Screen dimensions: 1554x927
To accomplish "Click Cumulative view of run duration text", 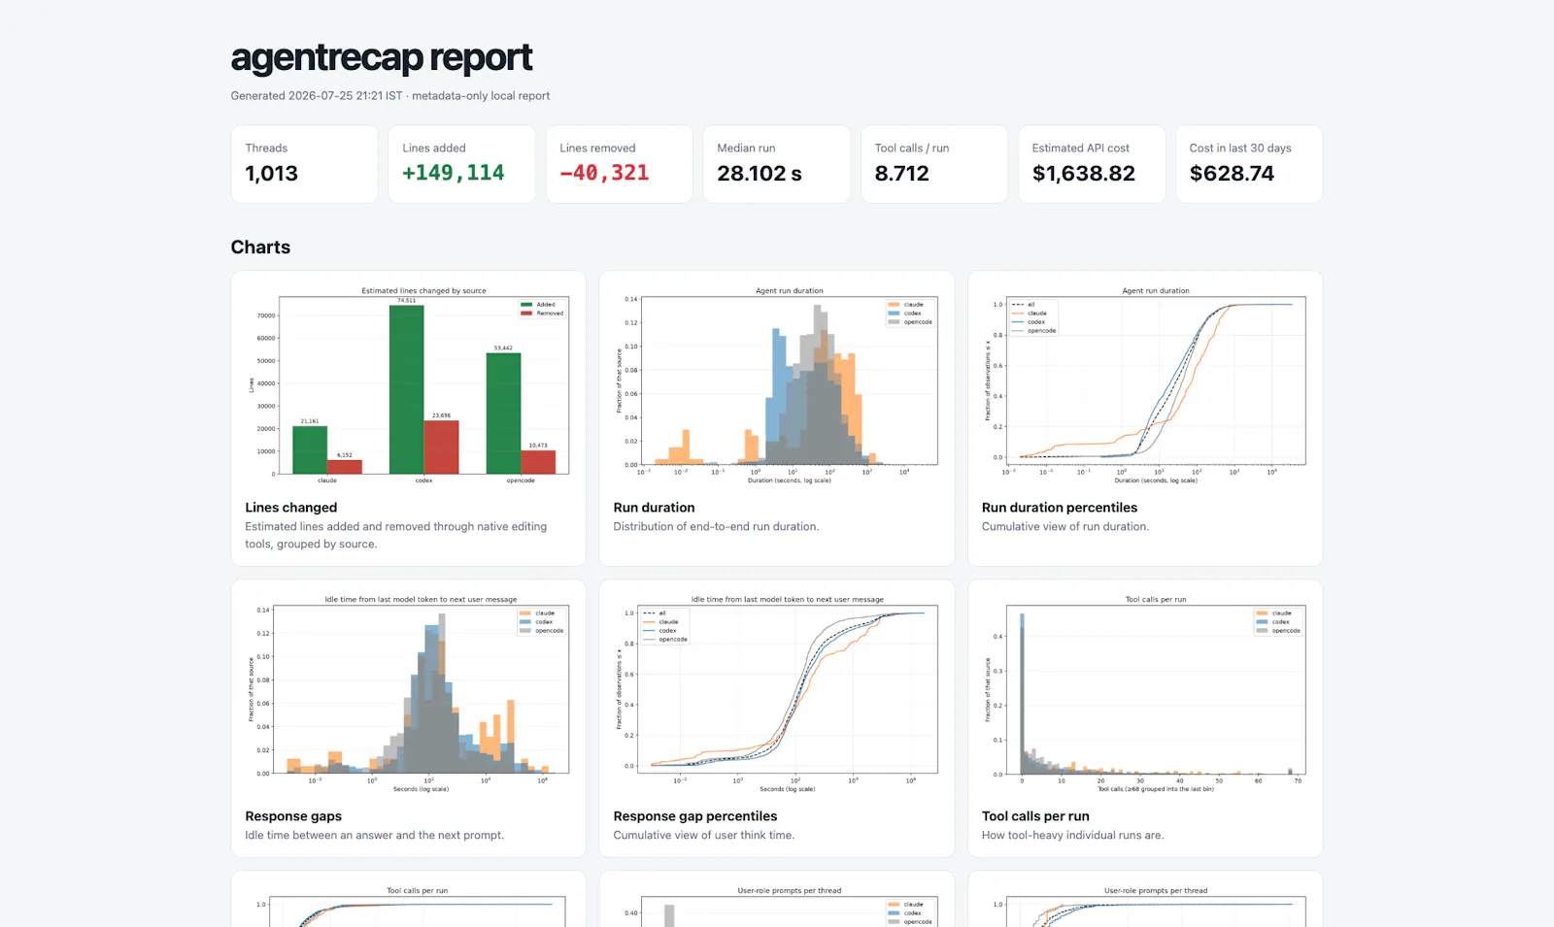I will click(1065, 527).
